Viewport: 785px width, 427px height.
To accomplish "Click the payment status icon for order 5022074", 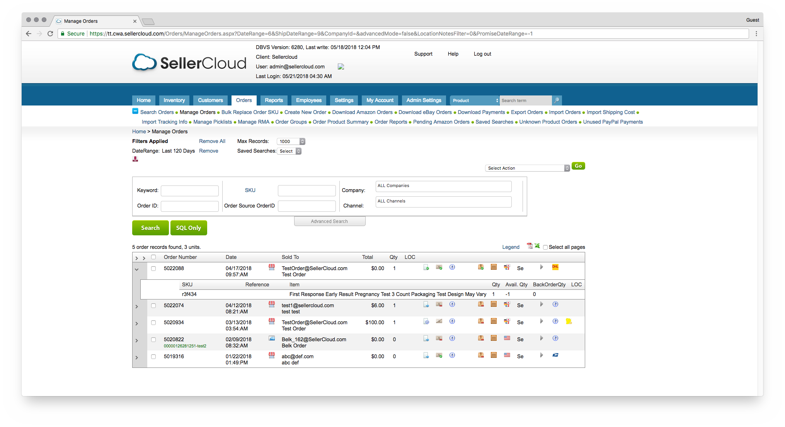I will 439,304.
